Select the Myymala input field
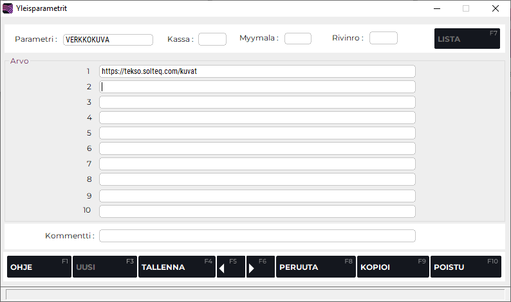This screenshot has height=302, width=511. coord(297,39)
